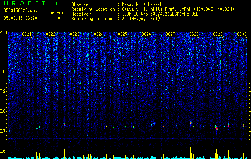This screenshot has height=159, width=251.
Task: Click the meteor label above the count
Action: click(57, 12)
